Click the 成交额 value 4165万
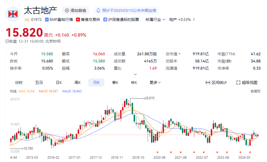Screen dimensions: 267x162 click(150, 61)
